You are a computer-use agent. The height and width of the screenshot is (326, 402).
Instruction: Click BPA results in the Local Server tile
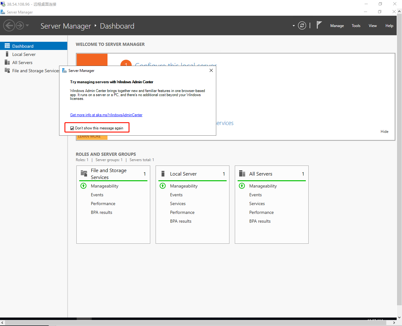click(181, 221)
